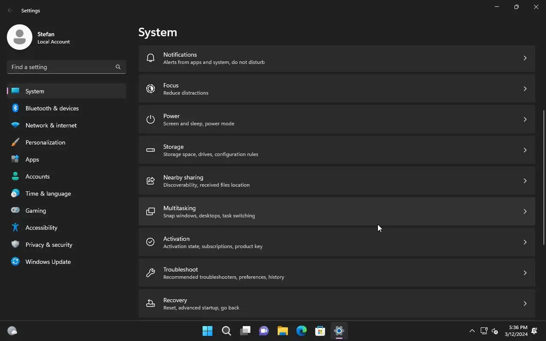This screenshot has width=546, height=341.
Task: Open the taskbar clock and date
Action: pos(516,331)
